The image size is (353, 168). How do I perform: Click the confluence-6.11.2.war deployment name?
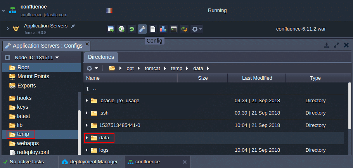301,29
